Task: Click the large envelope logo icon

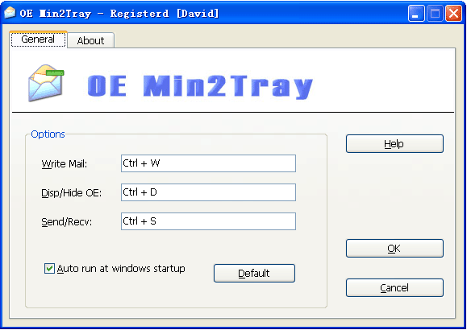Action: [x=46, y=83]
